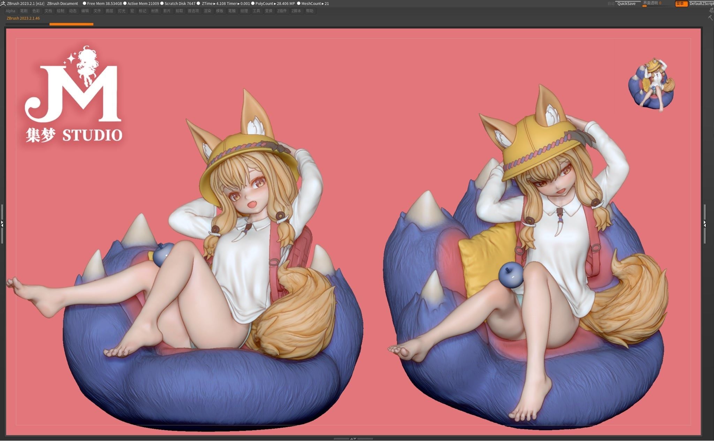Viewport: 714px width, 441px height.
Task: Expand the right tray divider arrow
Action: (x=705, y=224)
